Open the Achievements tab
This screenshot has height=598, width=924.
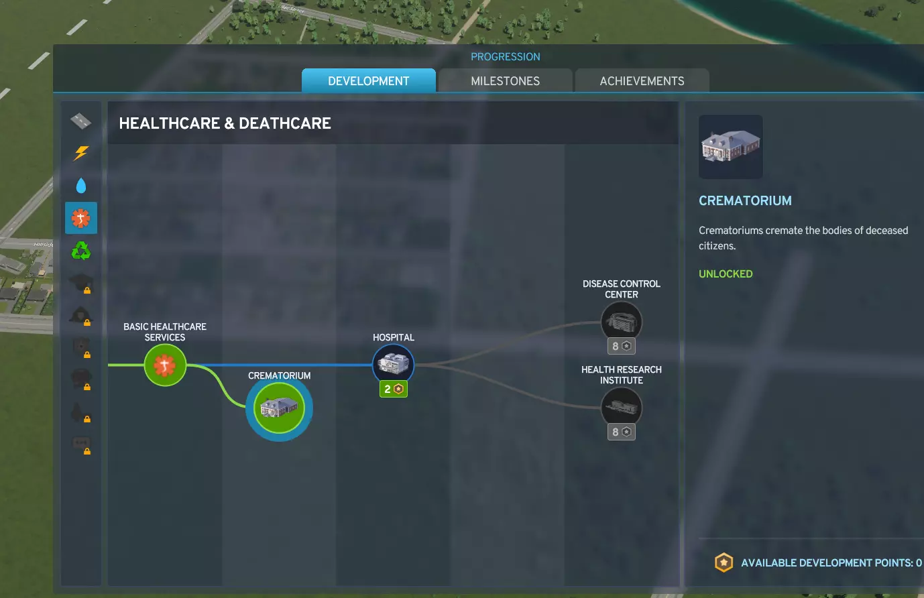[x=642, y=80]
